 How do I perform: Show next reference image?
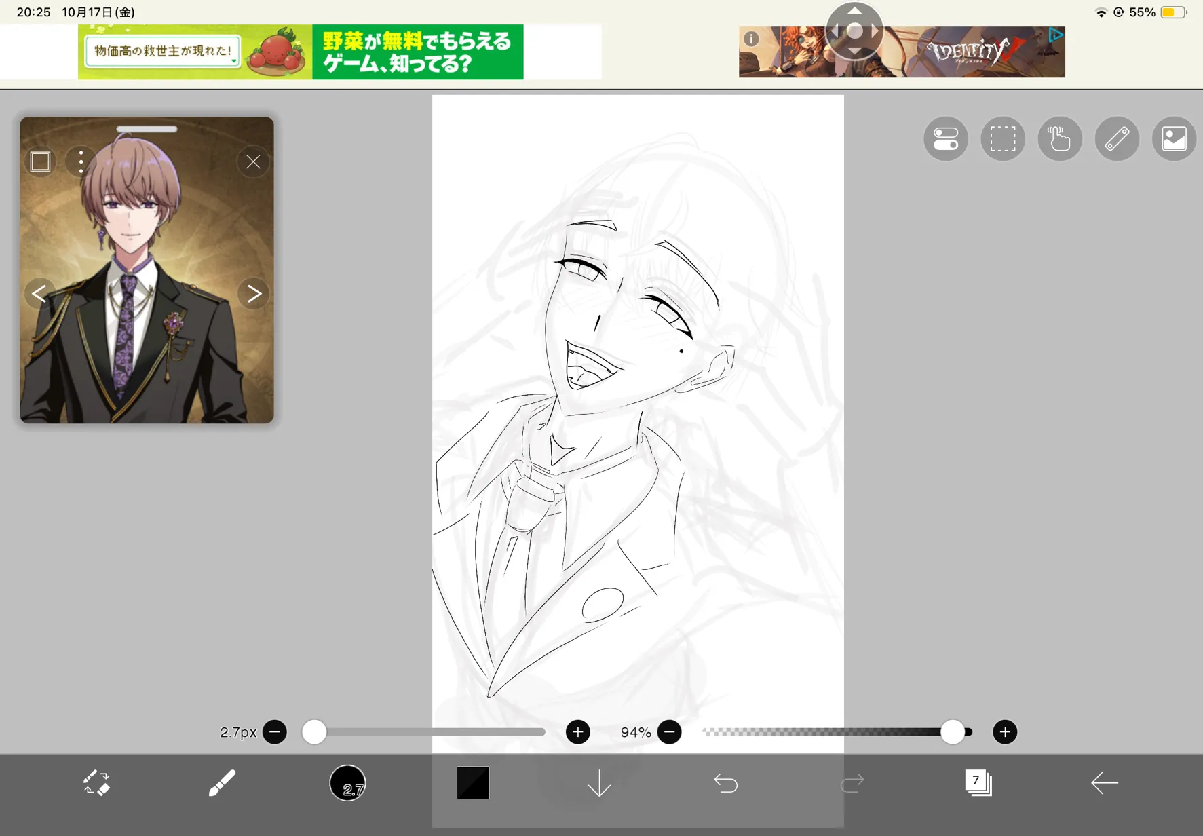[x=254, y=293]
